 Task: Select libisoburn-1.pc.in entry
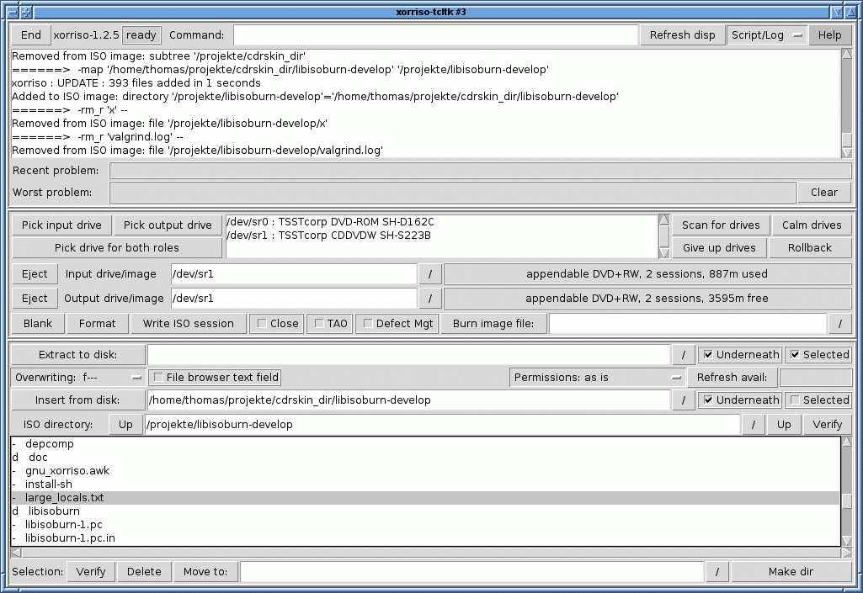[425, 538]
